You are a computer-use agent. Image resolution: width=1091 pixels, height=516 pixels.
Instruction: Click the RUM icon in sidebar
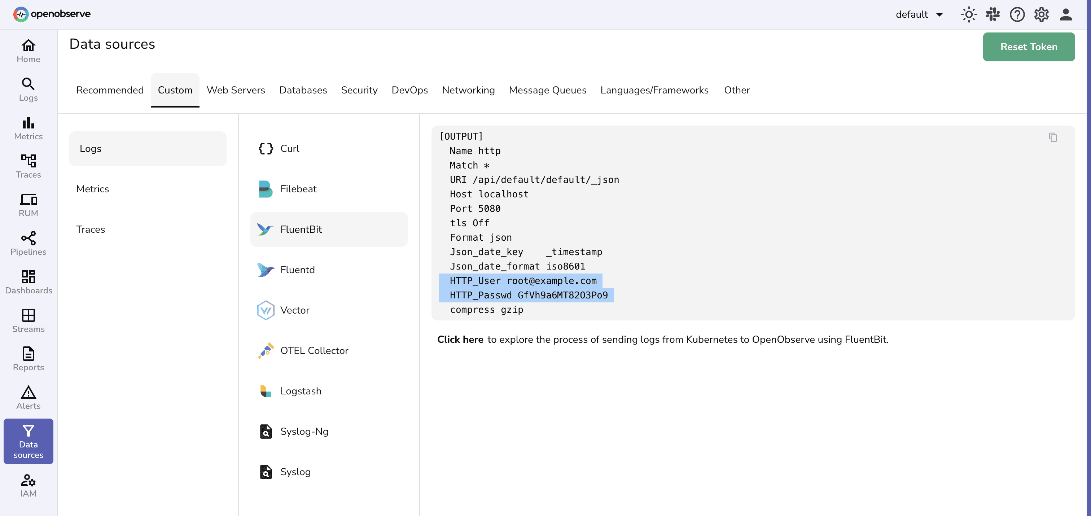click(28, 204)
